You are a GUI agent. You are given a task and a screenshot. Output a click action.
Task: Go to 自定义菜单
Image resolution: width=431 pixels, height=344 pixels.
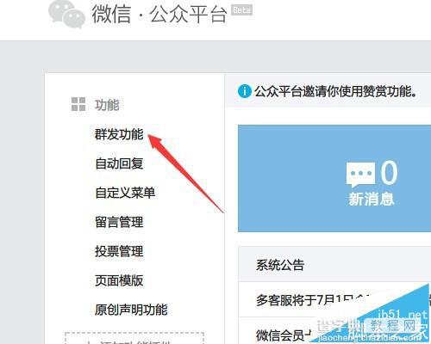click(x=125, y=193)
